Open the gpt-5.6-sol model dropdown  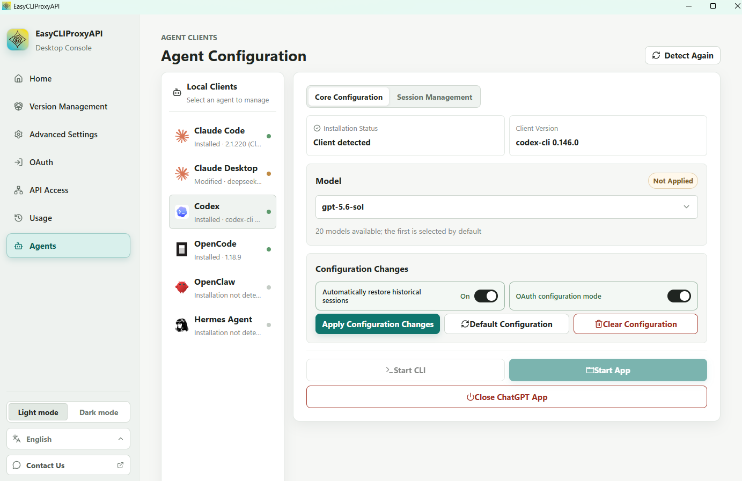[x=506, y=207]
